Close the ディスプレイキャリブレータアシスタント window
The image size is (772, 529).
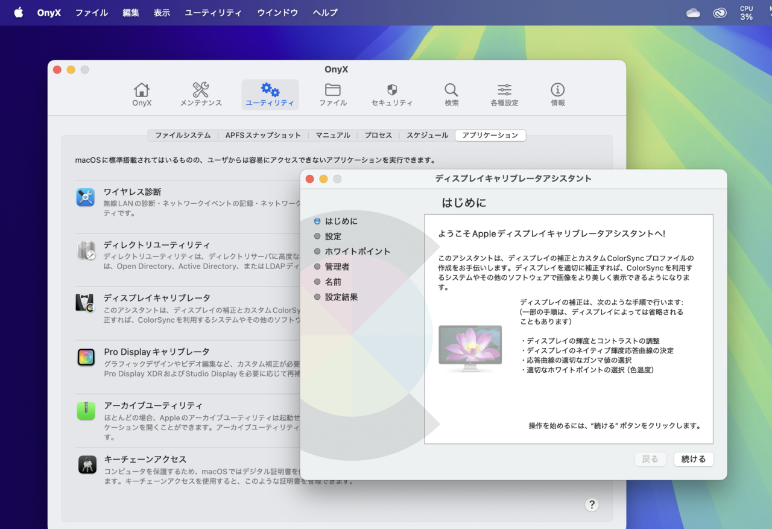coord(310,179)
